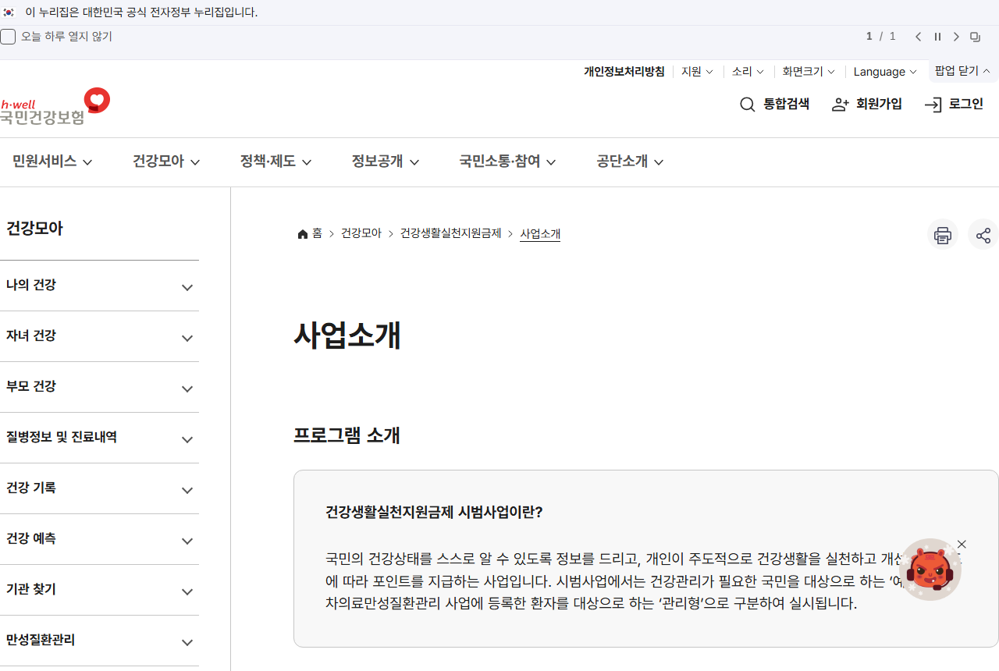Click 팝업 닫기 to collapse popup
The width and height of the screenshot is (999, 671).
962,70
